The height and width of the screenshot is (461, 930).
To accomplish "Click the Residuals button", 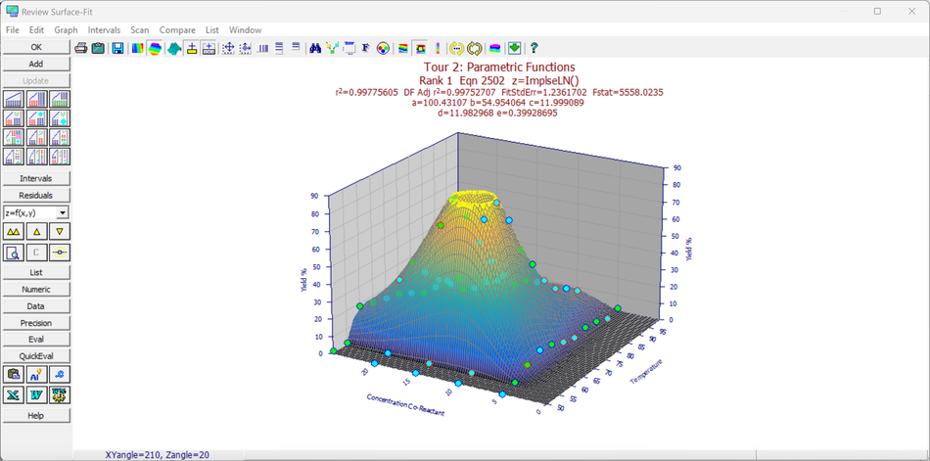I will point(36,195).
